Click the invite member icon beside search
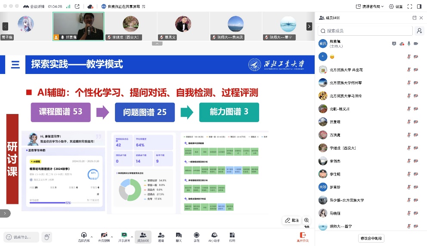This screenshot has height=246, width=427. click(419, 31)
